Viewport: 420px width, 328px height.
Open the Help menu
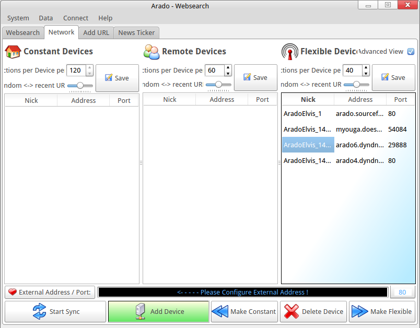point(106,18)
